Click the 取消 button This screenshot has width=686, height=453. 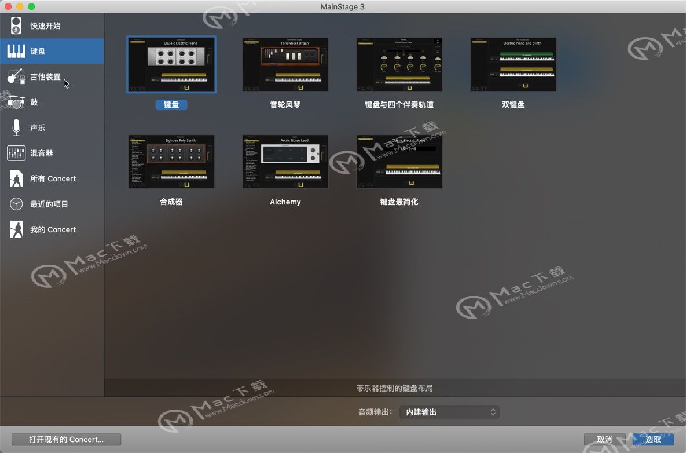tap(604, 440)
